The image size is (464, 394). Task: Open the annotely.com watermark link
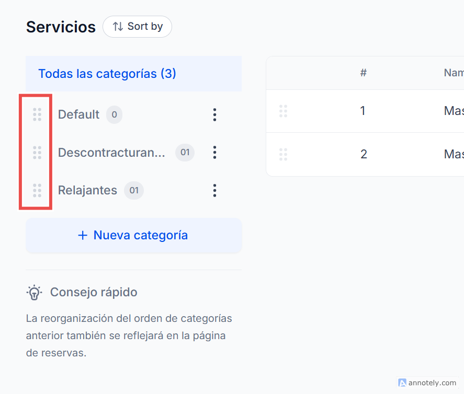427,383
